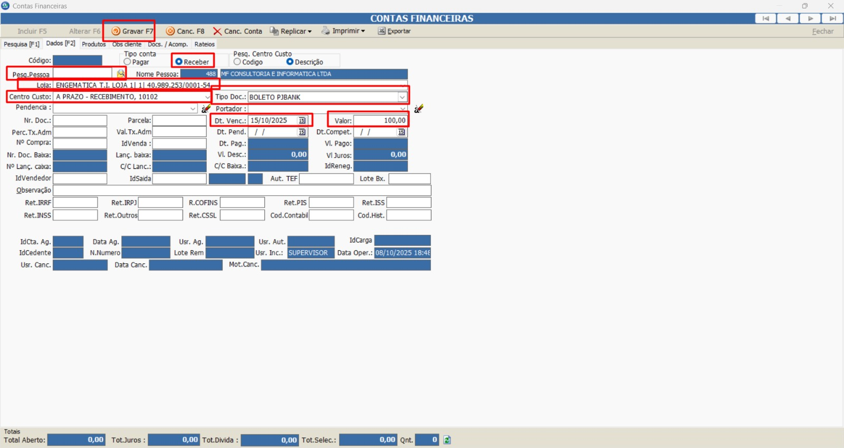Image resolution: width=844 pixels, height=448 pixels.
Task: Expand the Tipo Doc. dropdown
Action: point(402,97)
